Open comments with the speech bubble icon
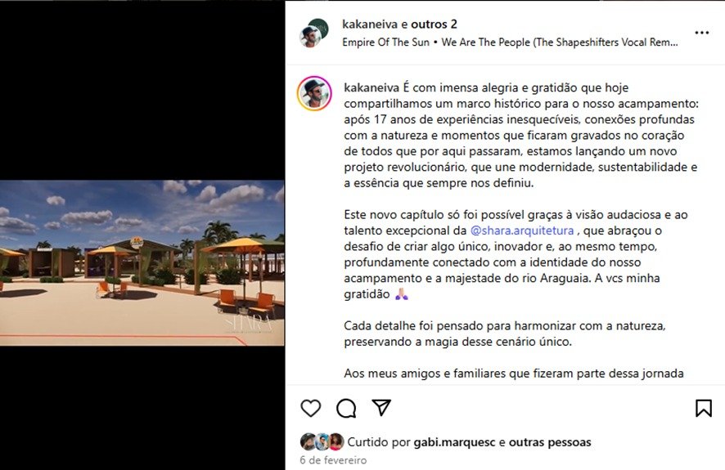The width and height of the screenshot is (725, 470). coord(346,408)
